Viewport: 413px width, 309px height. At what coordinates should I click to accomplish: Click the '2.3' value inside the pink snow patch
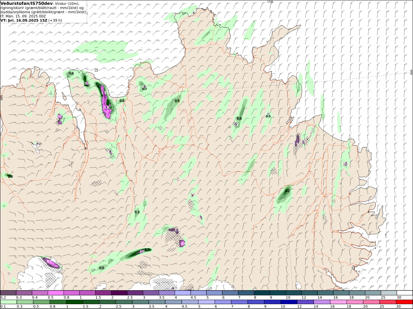pyautogui.click(x=104, y=93)
